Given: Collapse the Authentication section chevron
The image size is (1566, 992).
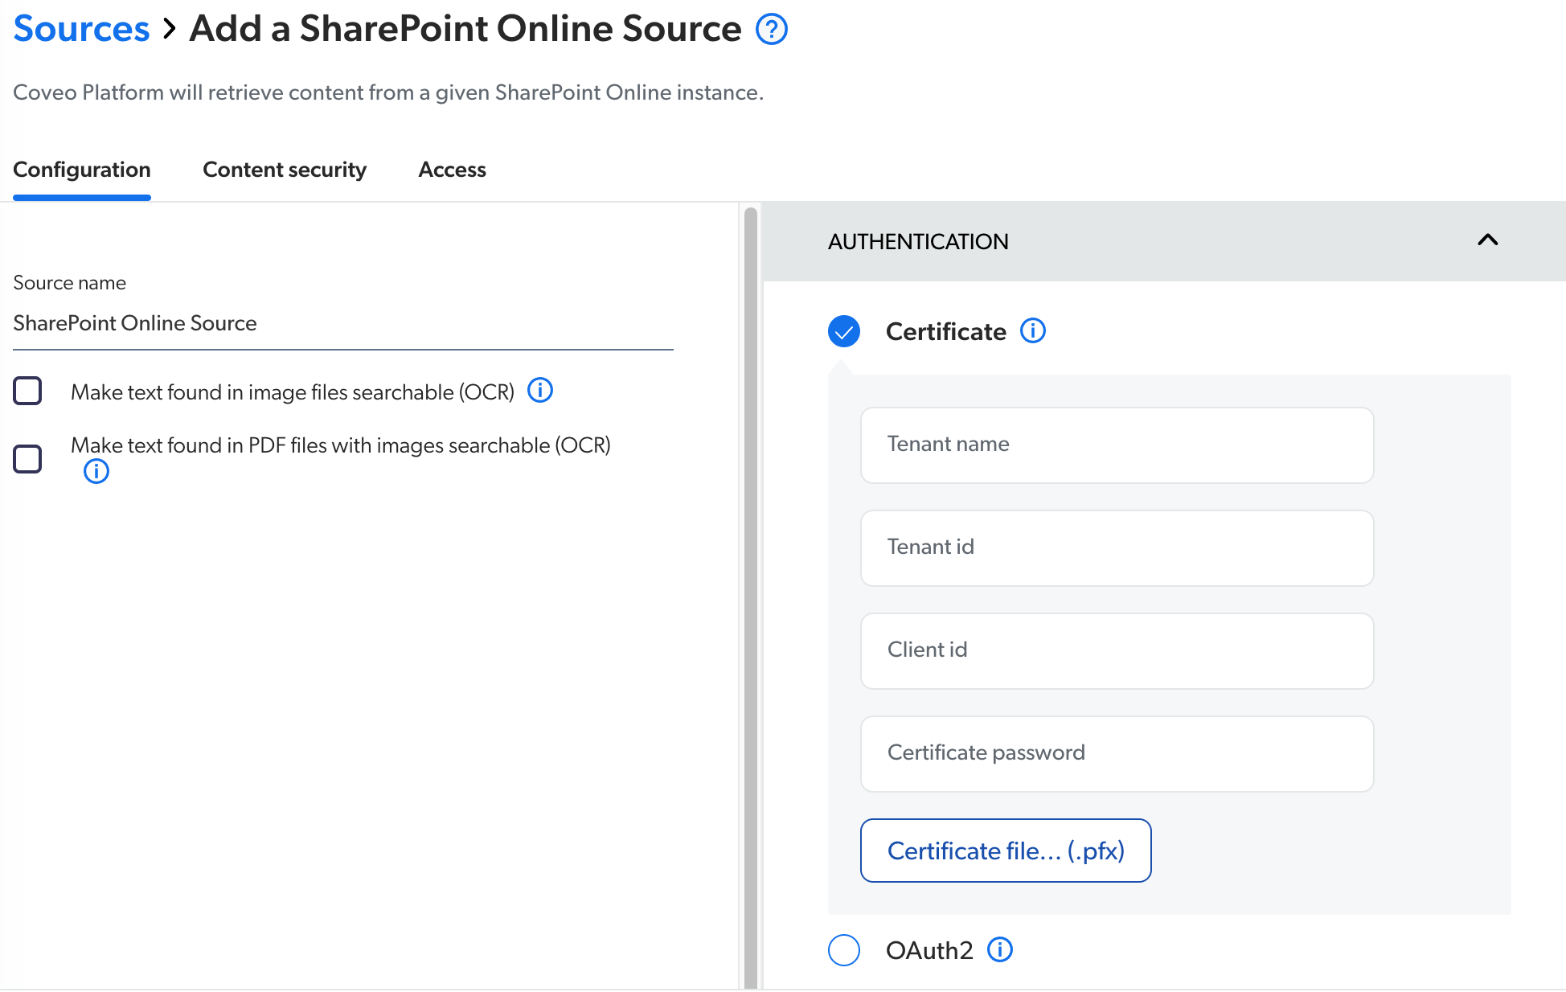Looking at the screenshot, I should pos(1488,240).
